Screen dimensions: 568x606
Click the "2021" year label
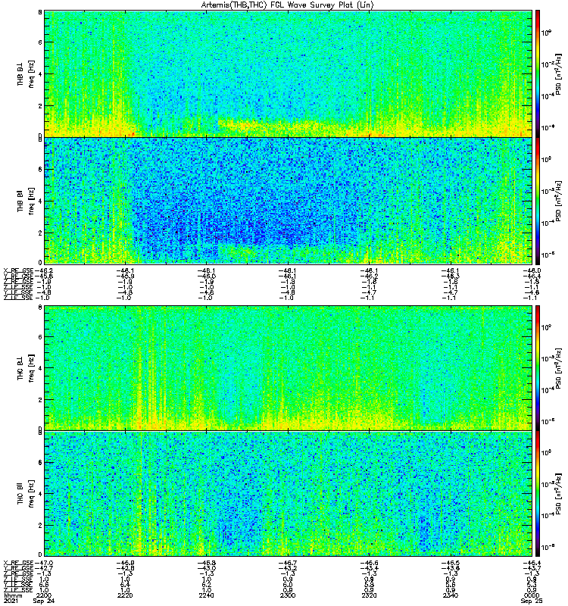click(11, 601)
